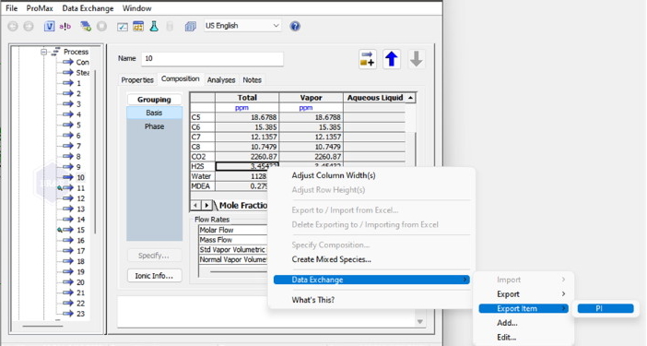Click the gray down arrow button
647x346 pixels.
[x=416, y=59]
